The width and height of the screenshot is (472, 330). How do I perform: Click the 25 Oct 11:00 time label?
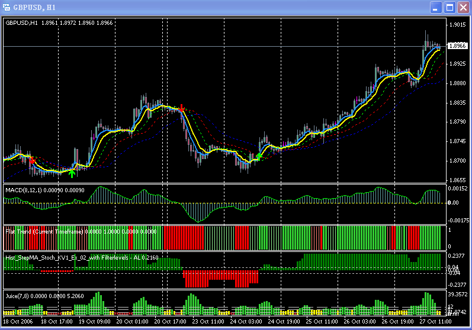[322, 322]
